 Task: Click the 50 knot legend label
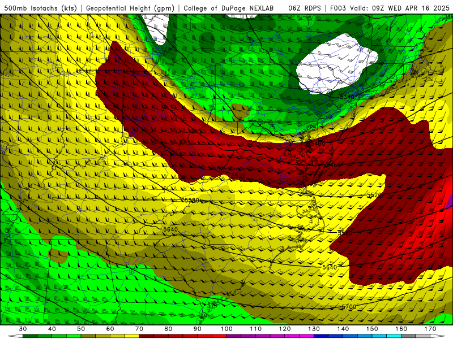click(81, 329)
